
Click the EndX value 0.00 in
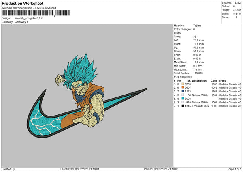tap(197, 55)
